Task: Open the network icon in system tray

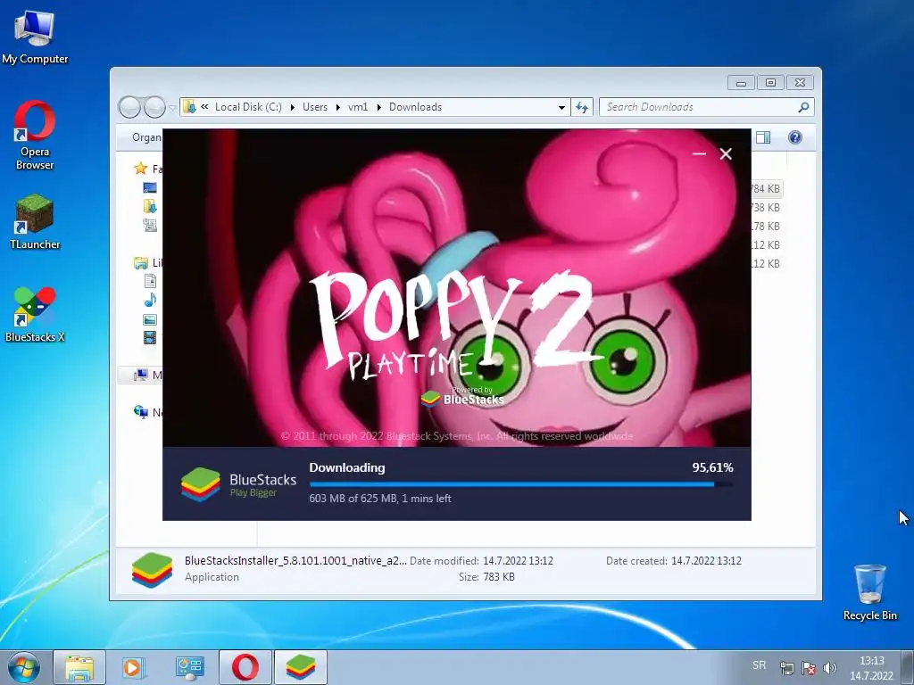Action: pyautogui.click(x=787, y=668)
